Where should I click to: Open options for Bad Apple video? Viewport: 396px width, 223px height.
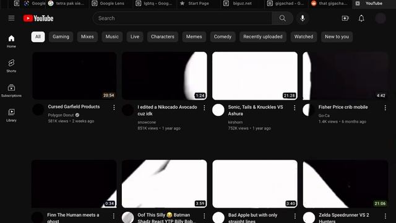pyautogui.click(x=295, y=216)
